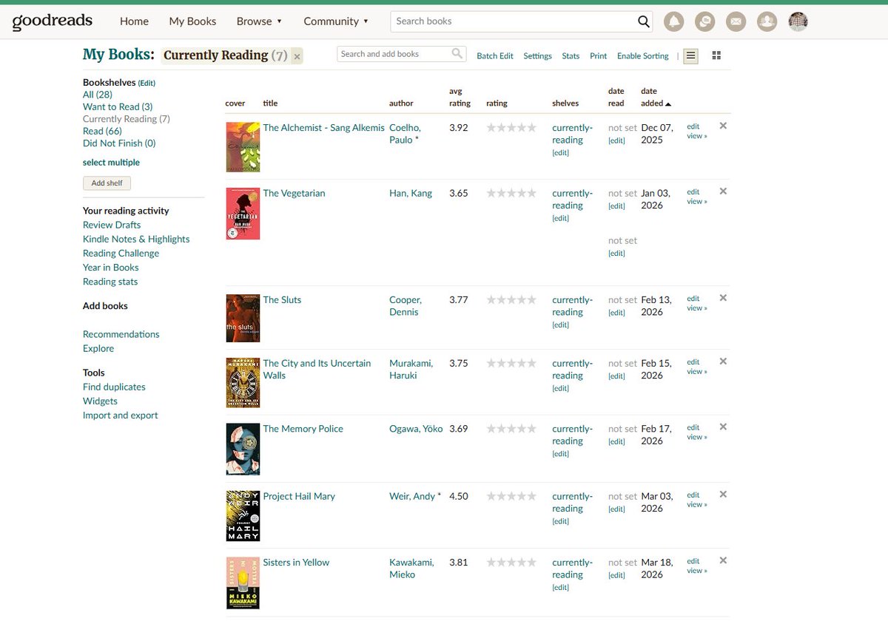
Task: Open edit link on Sisters in Yellow row
Action: pos(693,561)
